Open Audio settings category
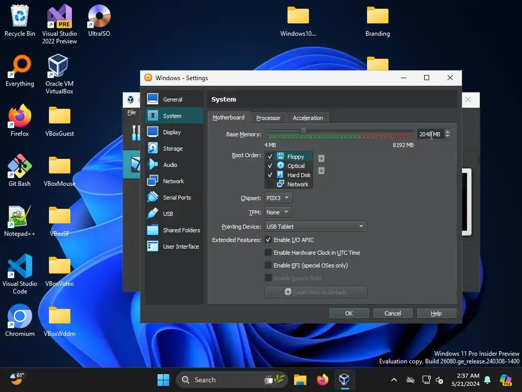522x392 pixels. [174, 165]
